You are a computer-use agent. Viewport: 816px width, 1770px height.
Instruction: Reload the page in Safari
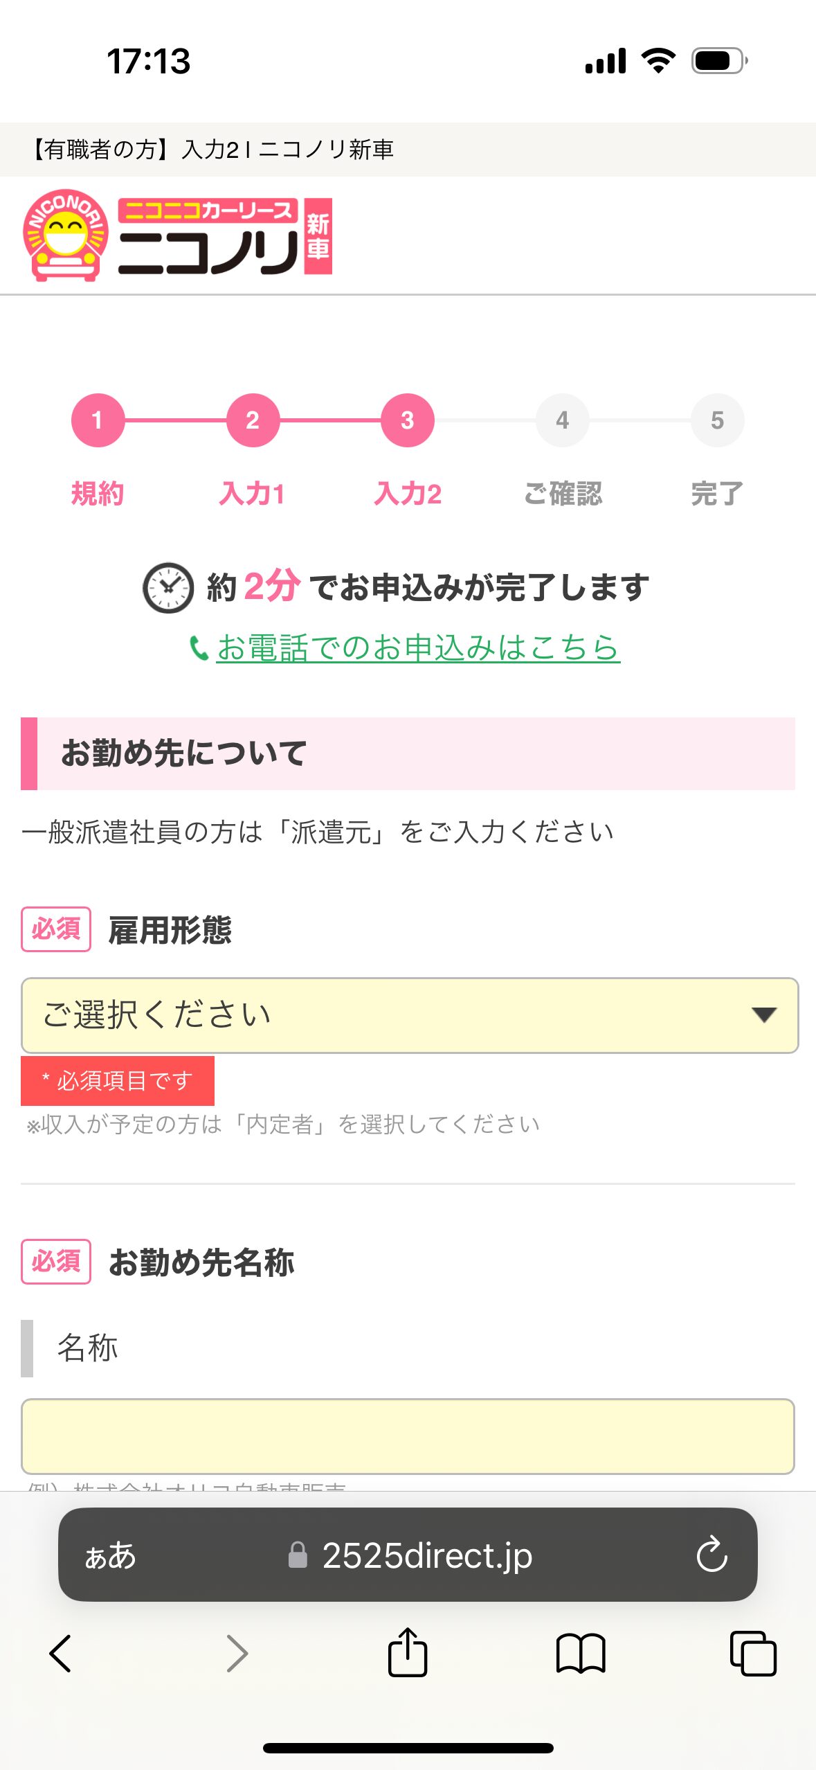(711, 1555)
